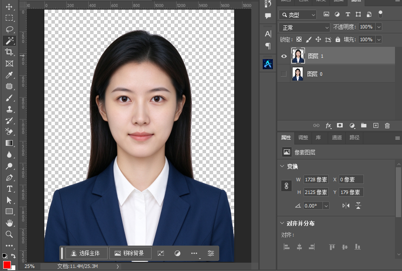The image size is (402, 271).
Task: Open the rotation angle dropdown
Action: [x=326, y=206]
